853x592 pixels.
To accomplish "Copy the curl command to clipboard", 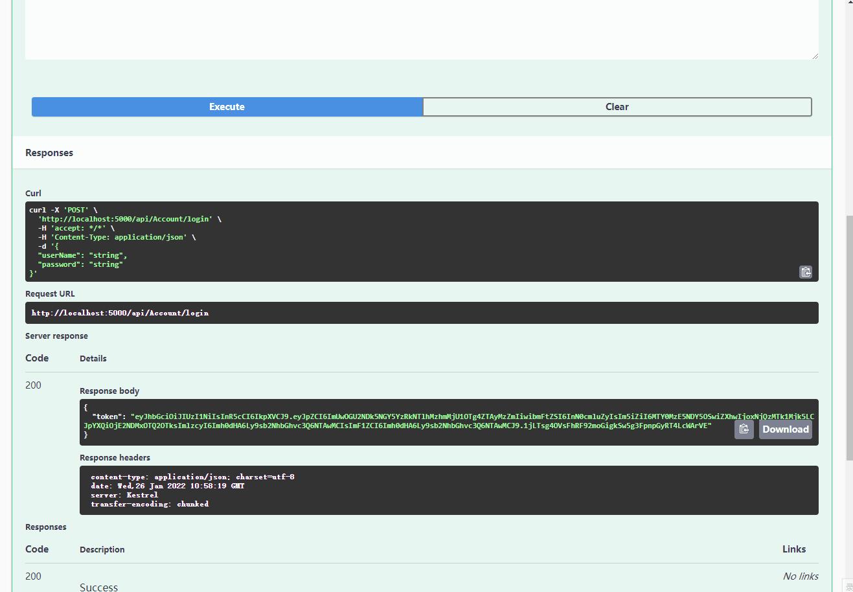I will [x=805, y=272].
